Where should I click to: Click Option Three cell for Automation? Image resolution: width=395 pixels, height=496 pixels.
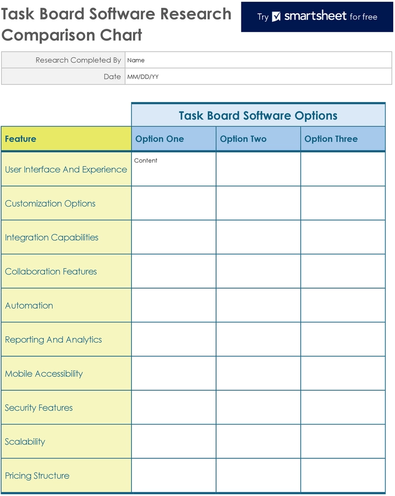click(343, 305)
